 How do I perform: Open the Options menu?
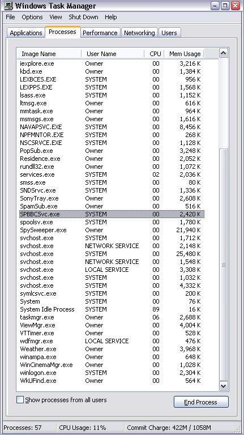click(32, 17)
